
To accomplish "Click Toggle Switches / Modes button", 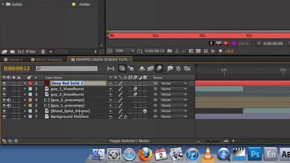I will click(x=129, y=141).
